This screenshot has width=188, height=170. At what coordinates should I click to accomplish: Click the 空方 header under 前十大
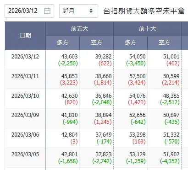tap(164, 42)
